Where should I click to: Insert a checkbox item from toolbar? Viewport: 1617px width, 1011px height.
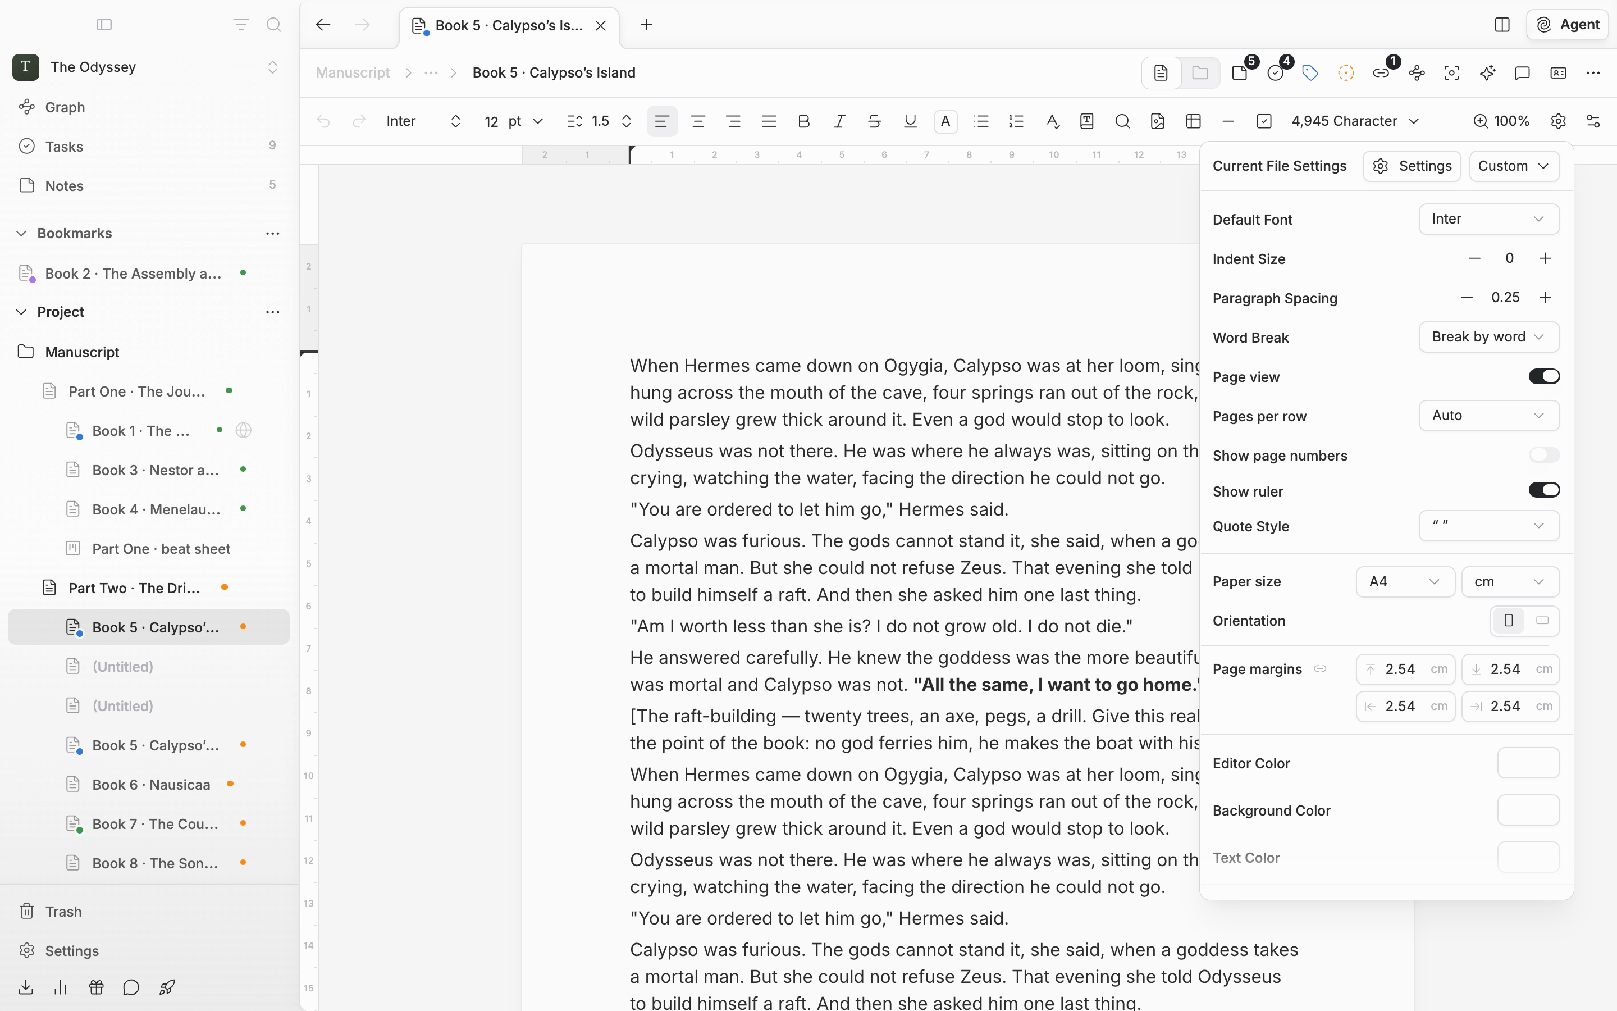[1264, 121]
